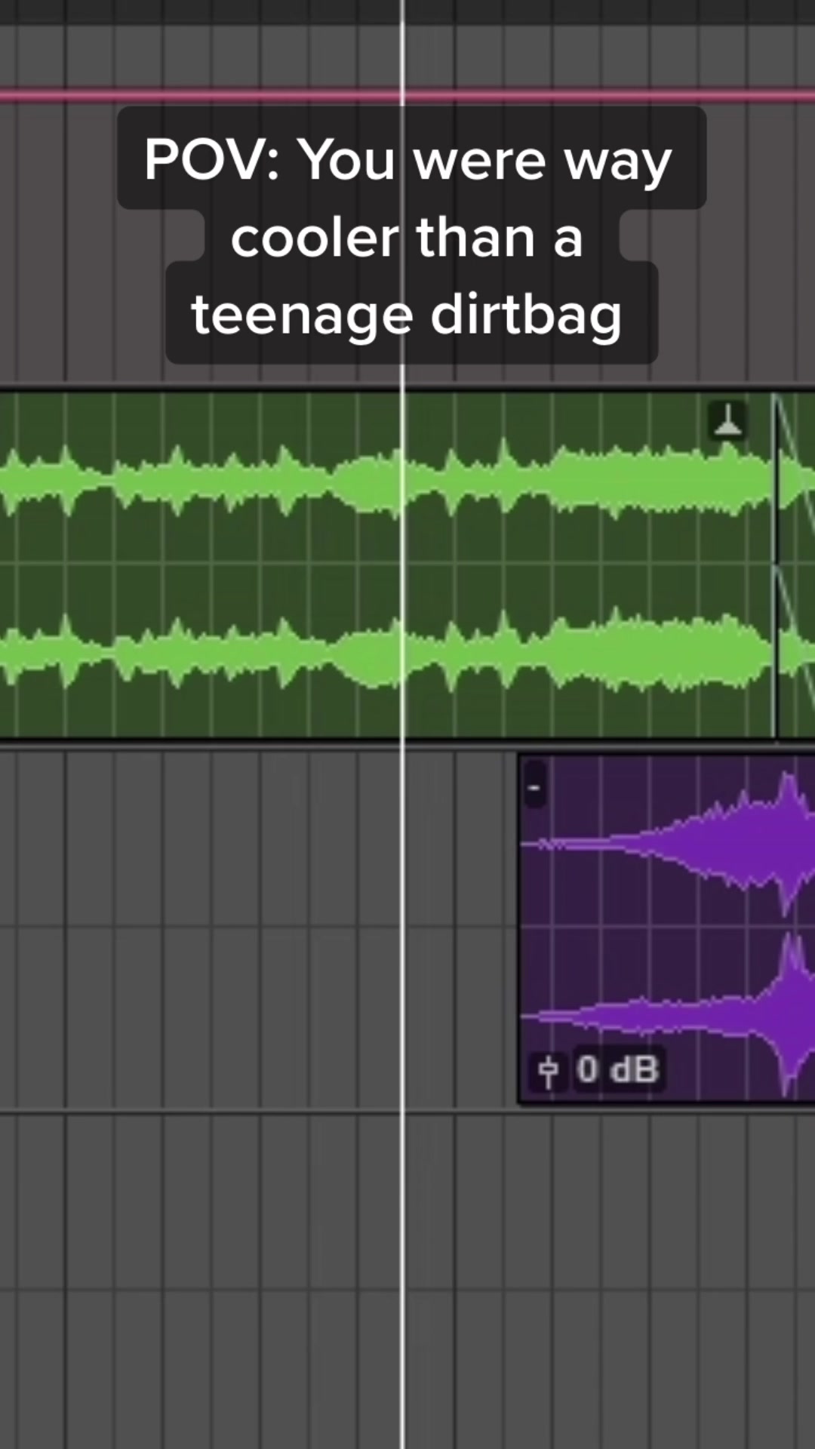815x1449 pixels.
Task: Select the green clip's upper channel waveform
Action: coord(385,479)
